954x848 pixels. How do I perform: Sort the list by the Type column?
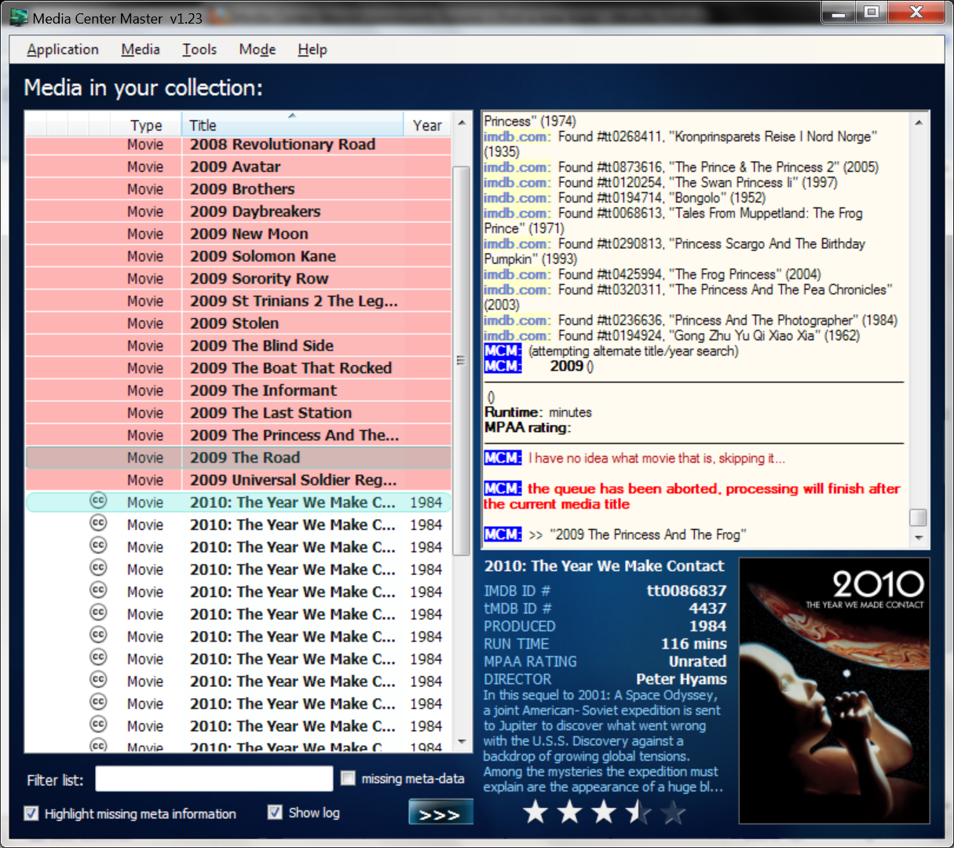(146, 125)
